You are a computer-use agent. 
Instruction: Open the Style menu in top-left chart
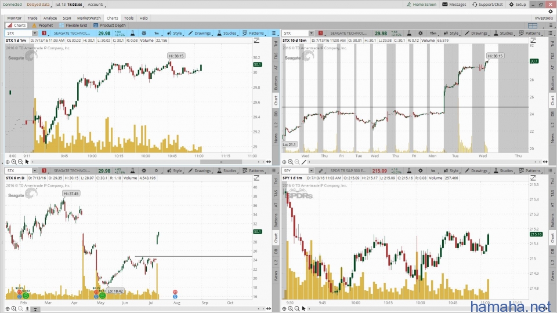(175, 34)
